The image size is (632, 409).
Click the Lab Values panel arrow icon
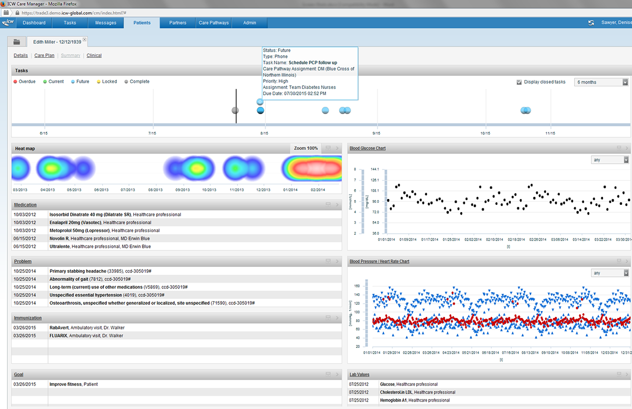627,374
